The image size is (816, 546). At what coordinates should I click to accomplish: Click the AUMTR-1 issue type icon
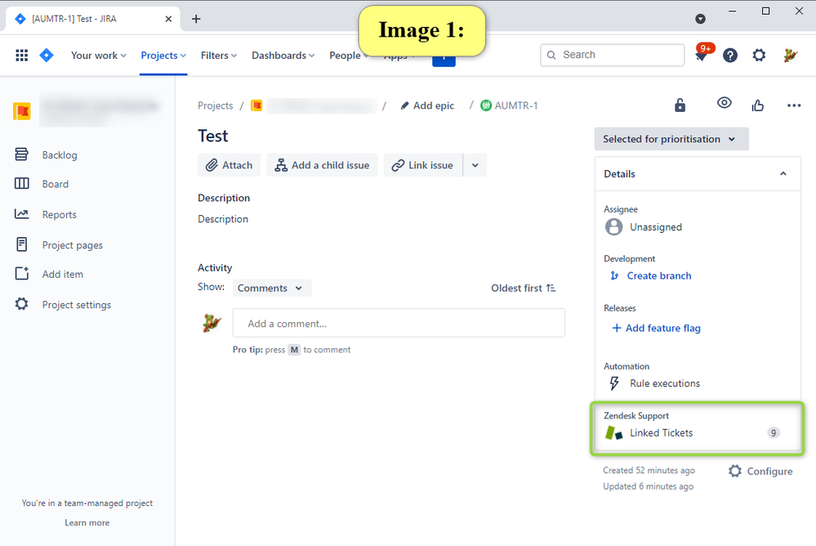tap(486, 105)
